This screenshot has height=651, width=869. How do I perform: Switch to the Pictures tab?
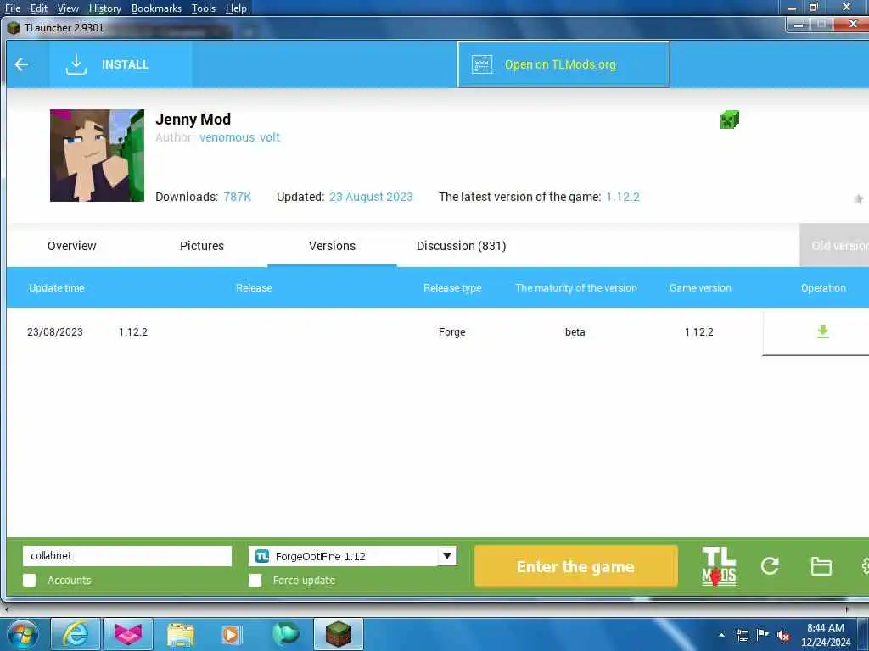pyautogui.click(x=202, y=246)
